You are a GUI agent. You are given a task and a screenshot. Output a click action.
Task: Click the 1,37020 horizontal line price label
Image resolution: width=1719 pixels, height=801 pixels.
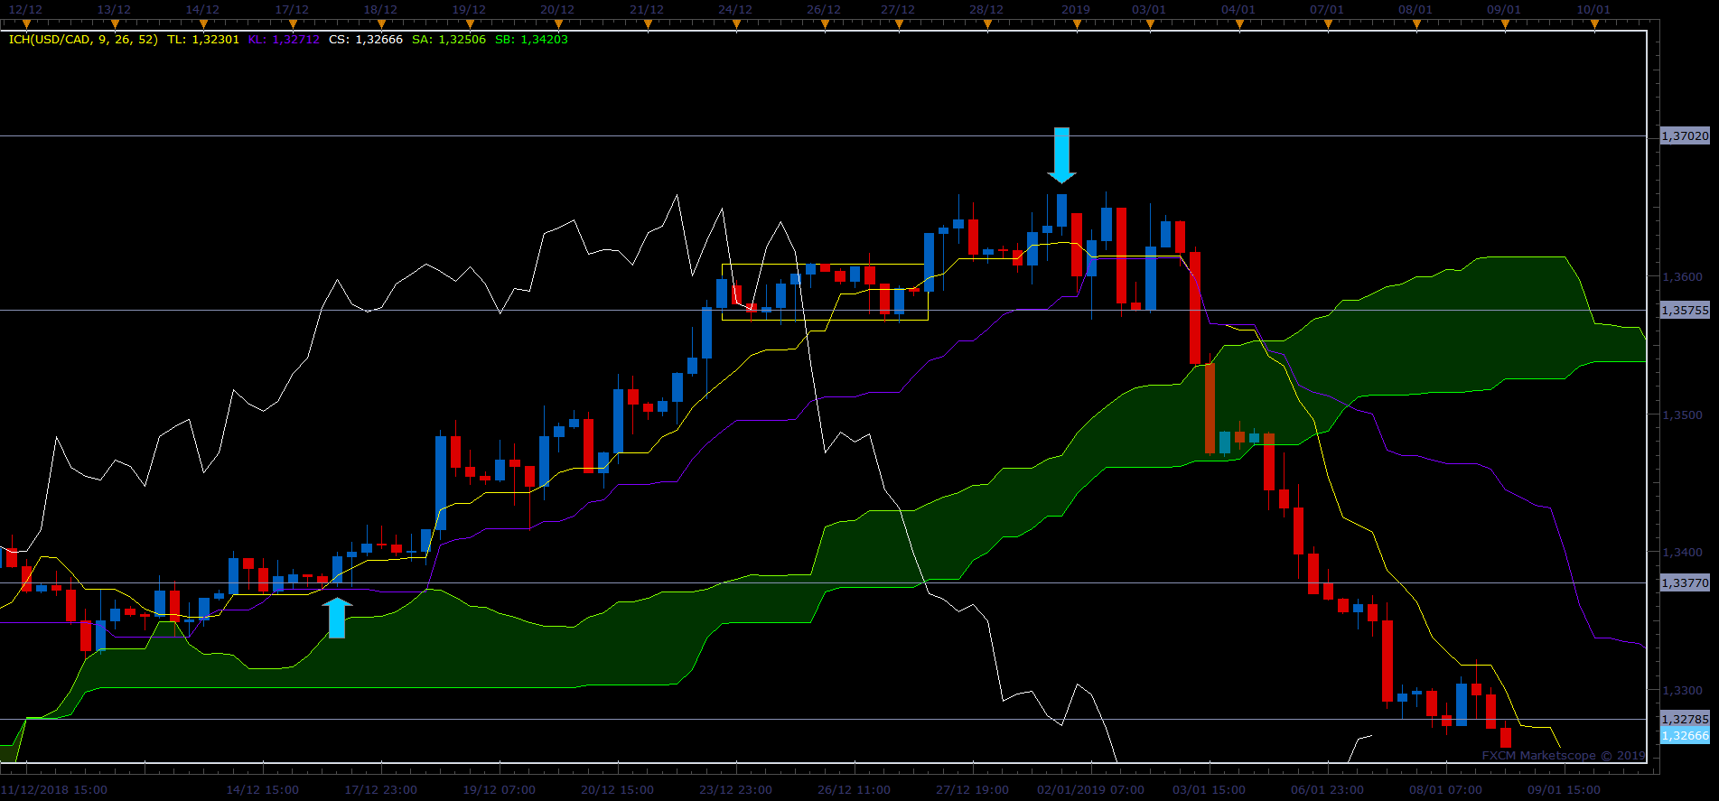pos(1685,135)
